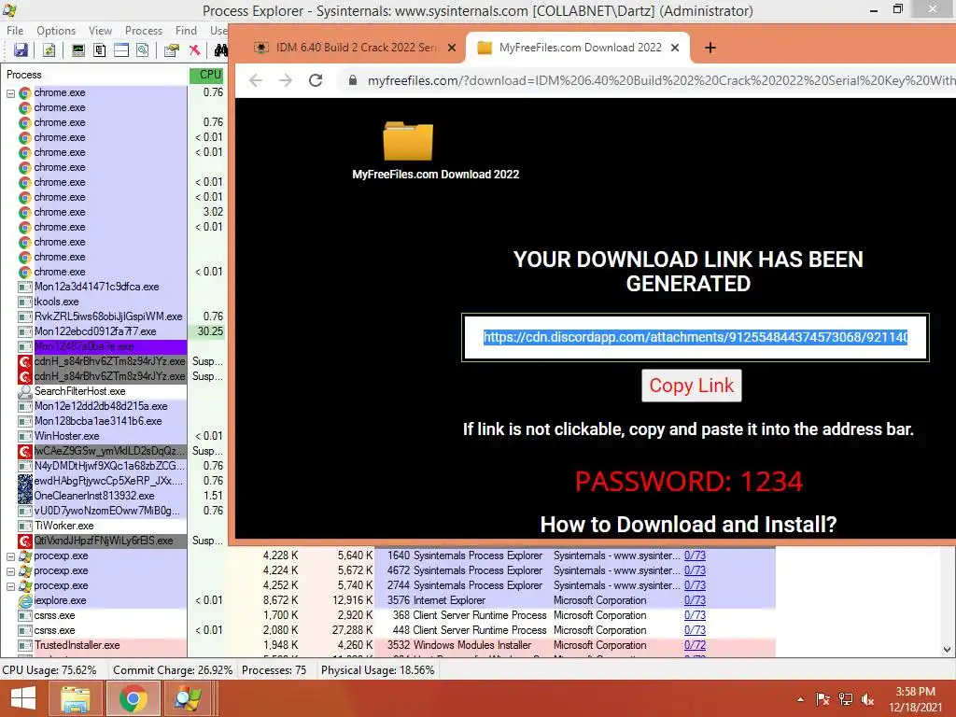The width and height of the screenshot is (956, 717).
Task: Click the red X Kill Process icon
Action: (194, 50)
